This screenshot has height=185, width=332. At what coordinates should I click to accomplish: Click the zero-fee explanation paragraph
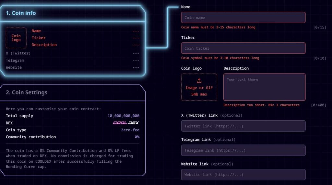point(69,158)
